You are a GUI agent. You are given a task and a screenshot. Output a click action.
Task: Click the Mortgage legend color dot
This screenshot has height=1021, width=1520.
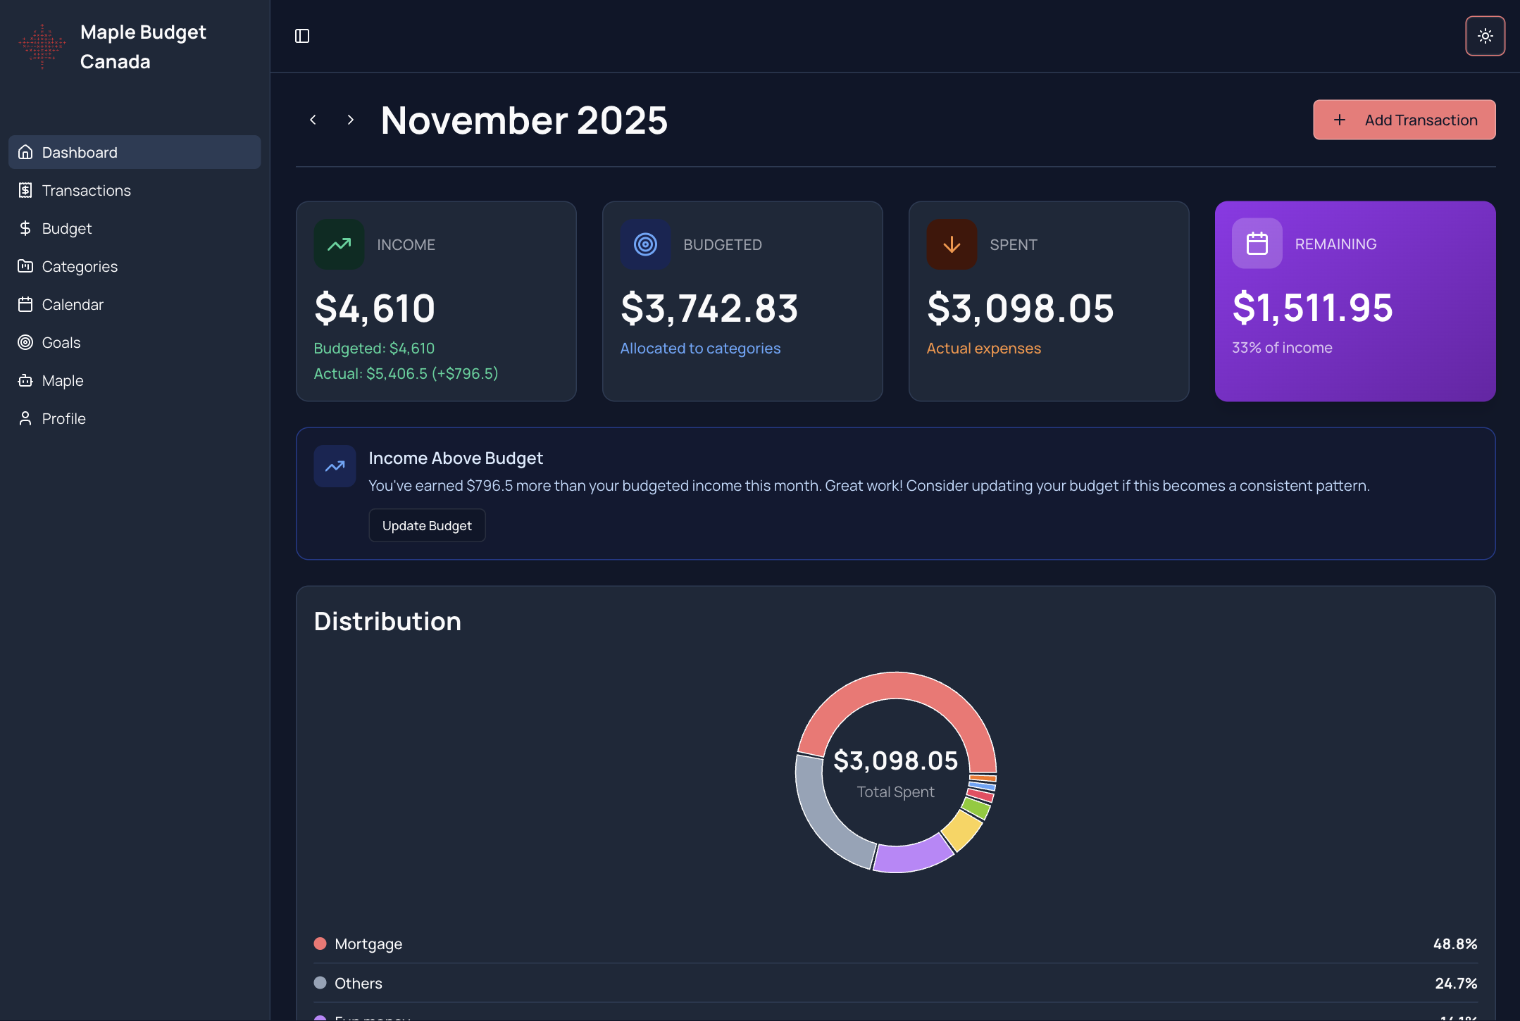coord(320,944)
